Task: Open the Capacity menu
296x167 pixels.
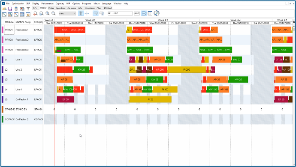Action: [60, 3]
